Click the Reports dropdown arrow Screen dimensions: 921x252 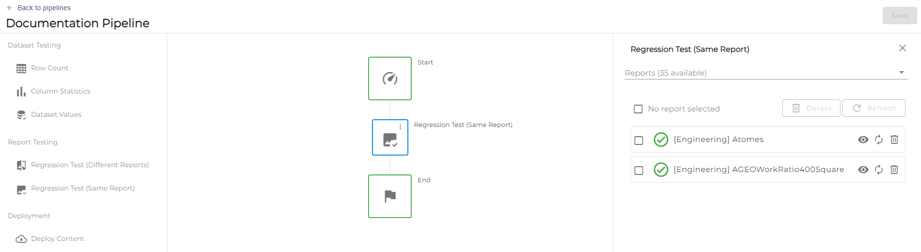[902, 73]
